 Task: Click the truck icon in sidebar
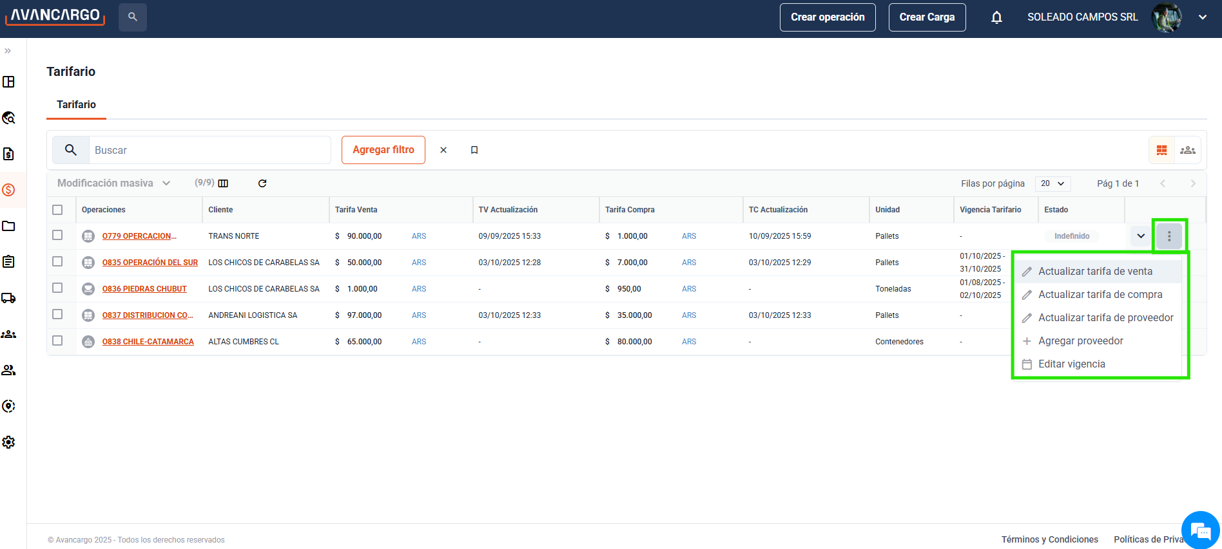click(9, 298)
